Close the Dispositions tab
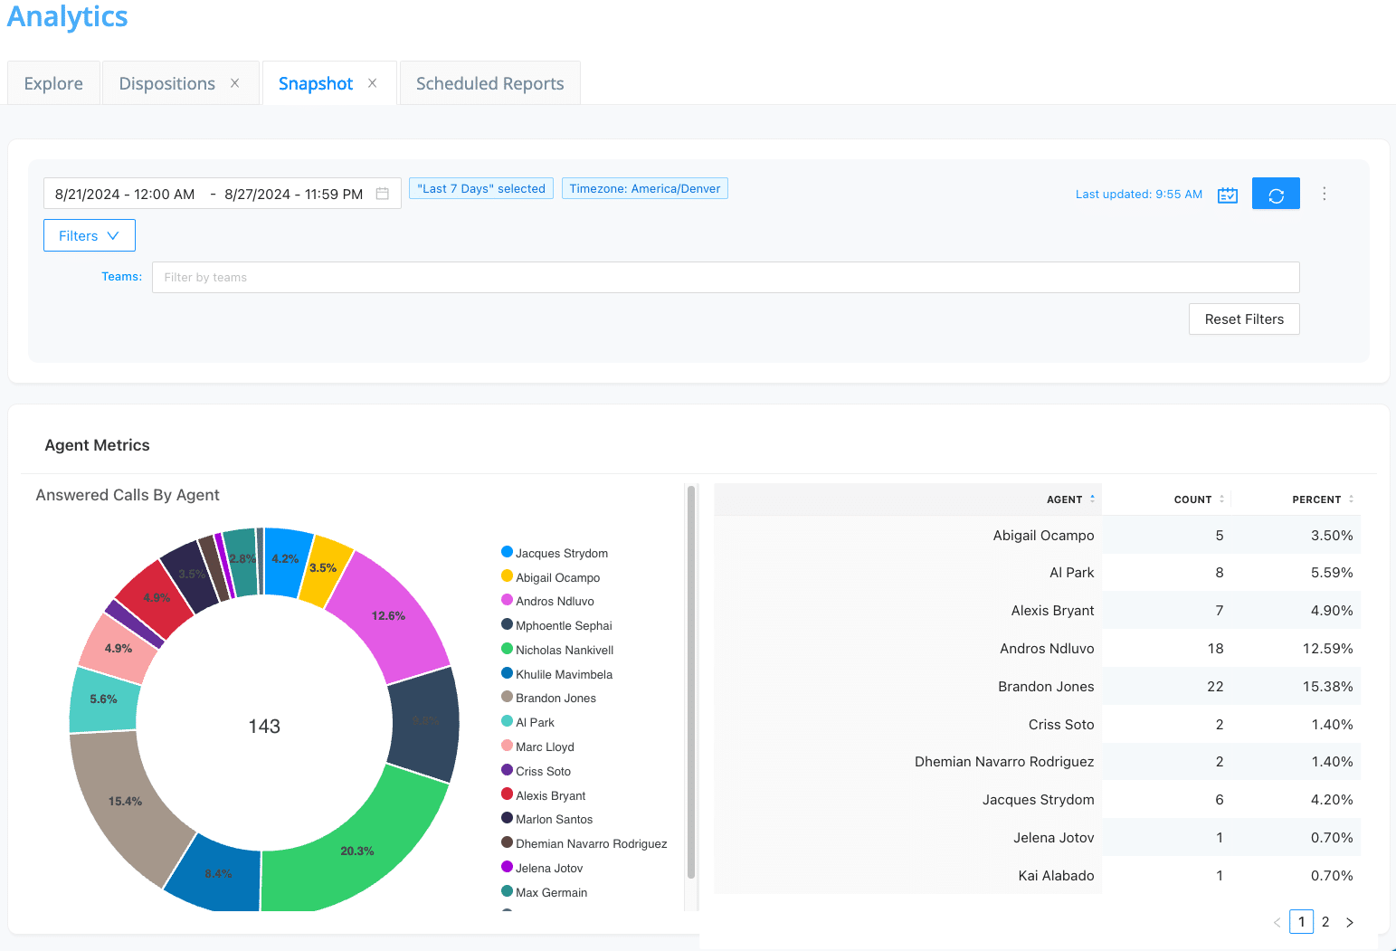Screen dimensions: 1396x951 [x=233, y=82]
